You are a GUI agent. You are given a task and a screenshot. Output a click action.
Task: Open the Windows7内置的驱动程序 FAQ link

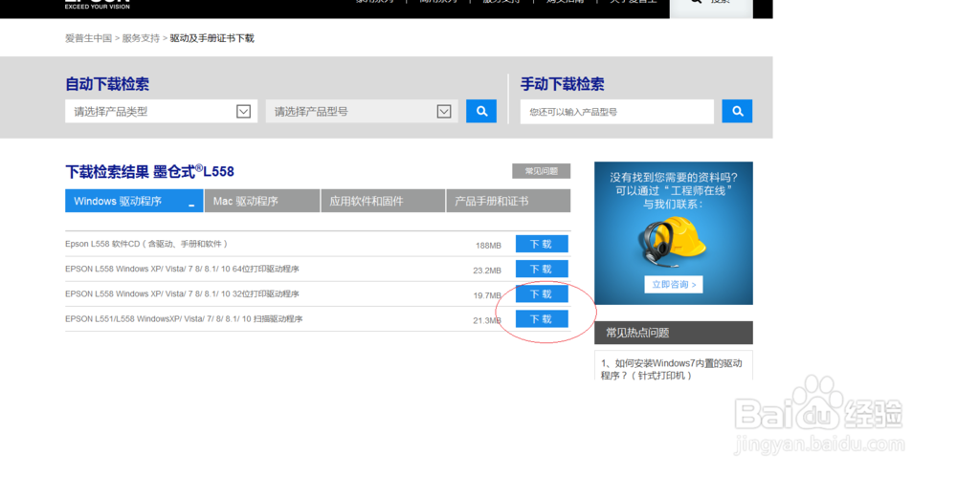tap(671, 369)
